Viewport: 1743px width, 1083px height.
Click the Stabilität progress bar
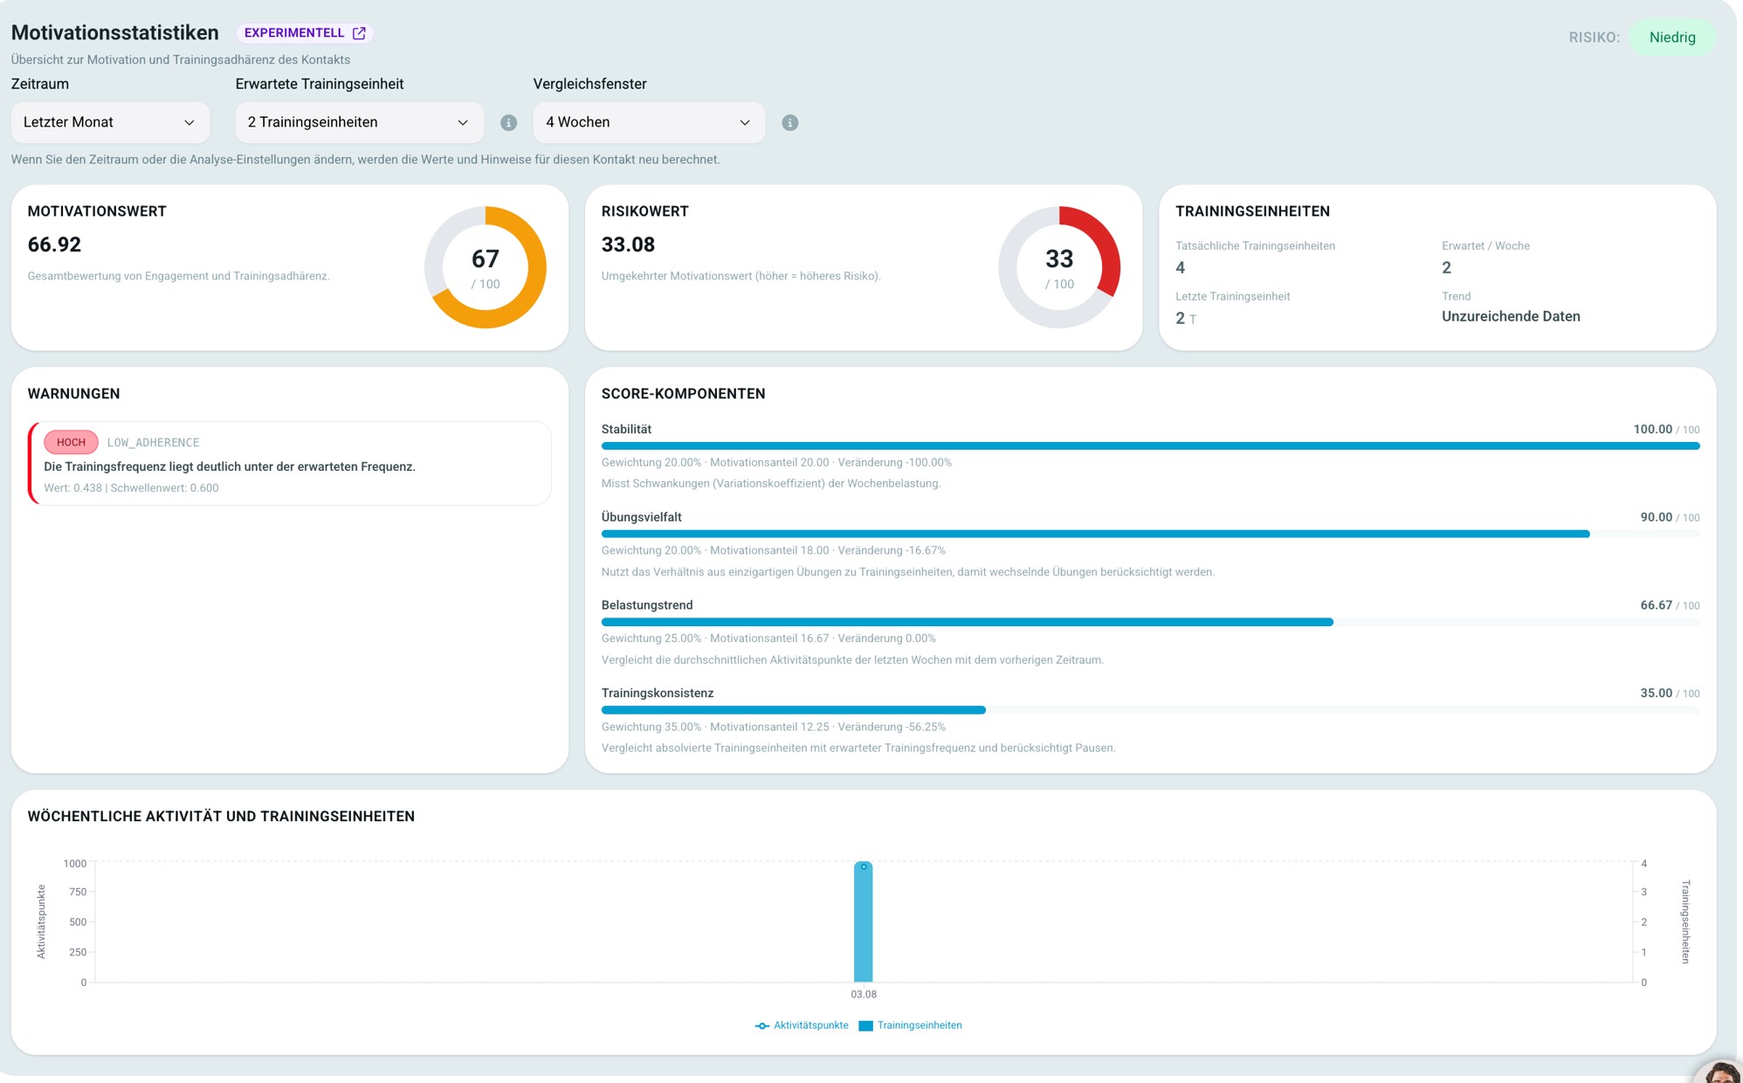click(x=1150, y=446)
